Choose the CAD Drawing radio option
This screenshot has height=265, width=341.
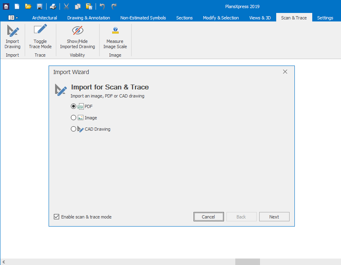73,129
